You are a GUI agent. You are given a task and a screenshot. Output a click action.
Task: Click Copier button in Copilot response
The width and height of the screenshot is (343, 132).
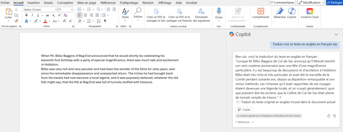[244, 109]
